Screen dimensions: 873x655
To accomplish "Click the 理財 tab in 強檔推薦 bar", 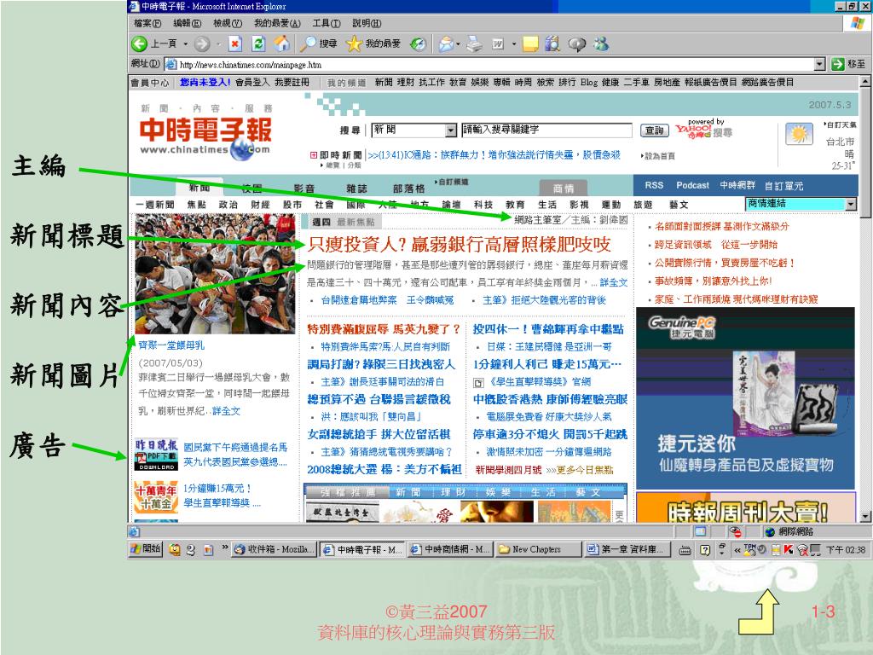I will pyautogui.click(x=454, y=492).
